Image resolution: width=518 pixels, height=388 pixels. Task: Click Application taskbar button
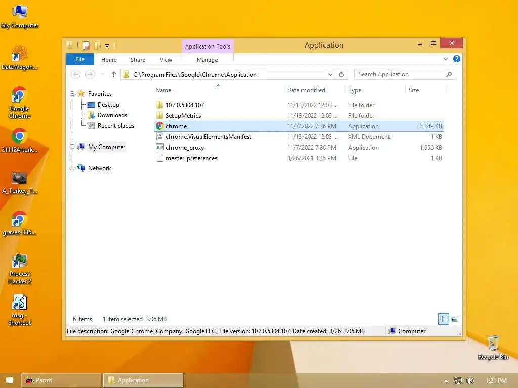click(143, 380)
